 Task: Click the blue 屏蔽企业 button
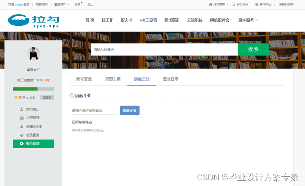(130, 110)
